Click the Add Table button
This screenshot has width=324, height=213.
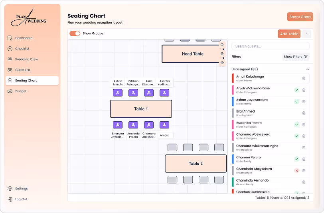289,34
